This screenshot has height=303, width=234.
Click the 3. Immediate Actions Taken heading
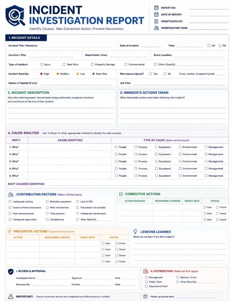click(x=144, y=93)
